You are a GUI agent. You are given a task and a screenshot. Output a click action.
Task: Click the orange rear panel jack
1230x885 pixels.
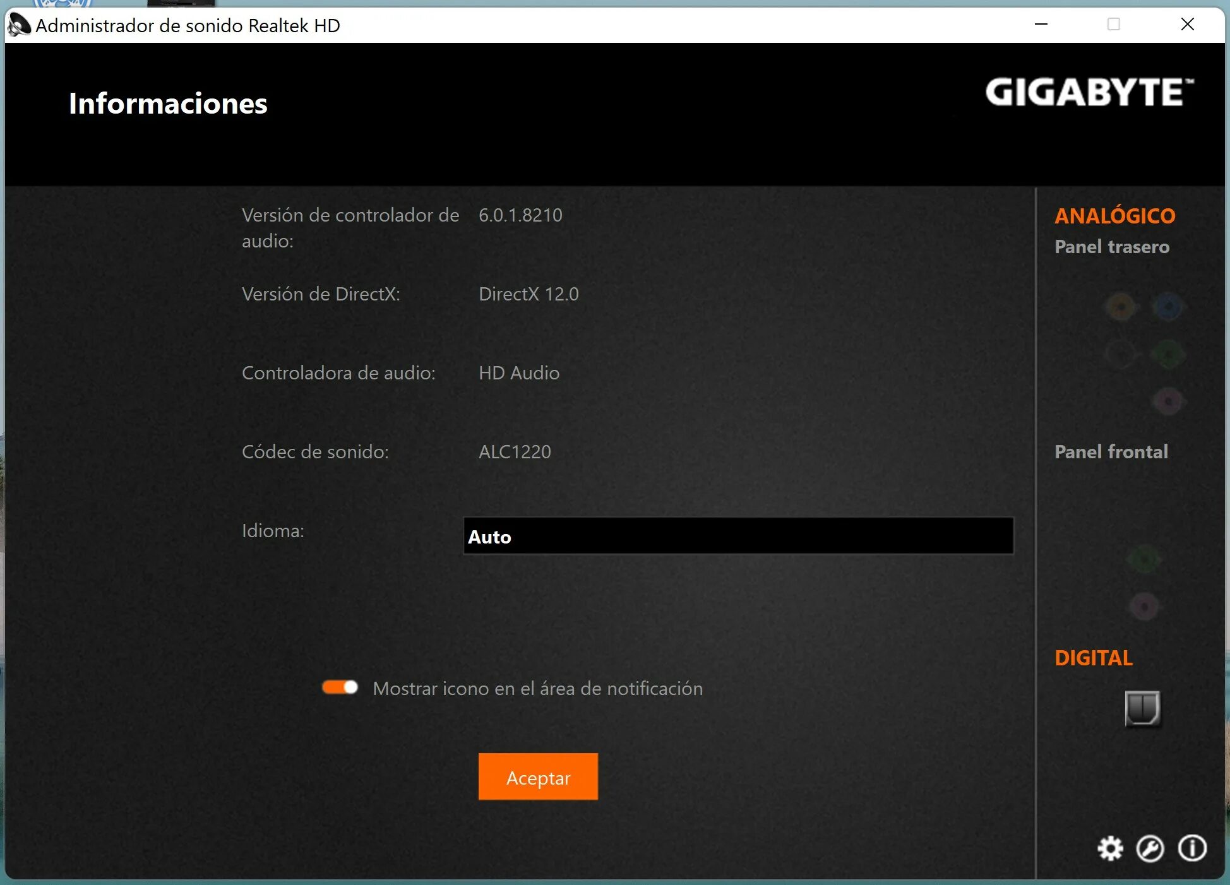click(1121, 307)
